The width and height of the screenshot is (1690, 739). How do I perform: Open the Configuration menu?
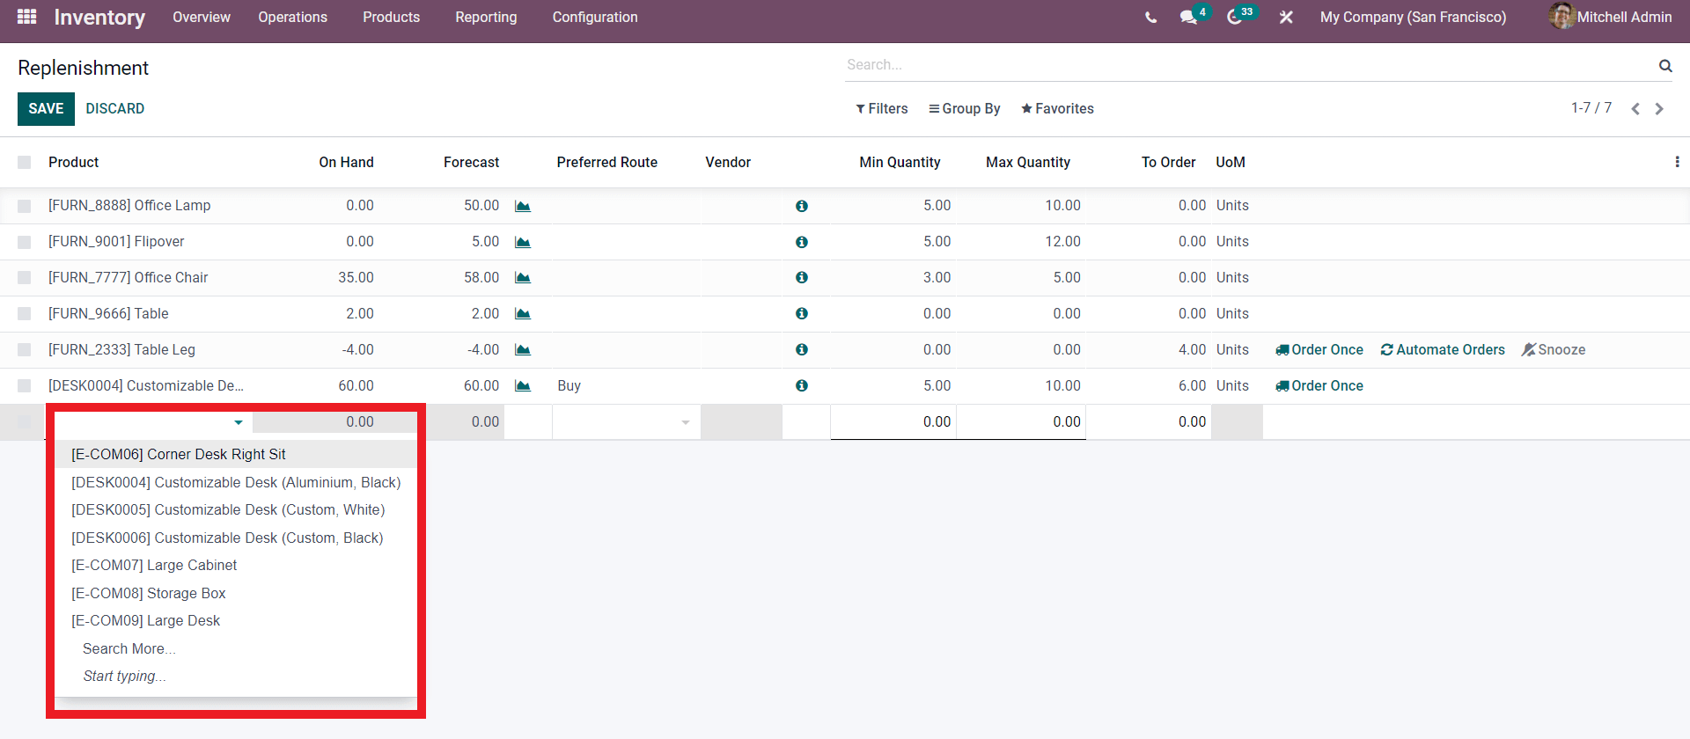(595, 18)
